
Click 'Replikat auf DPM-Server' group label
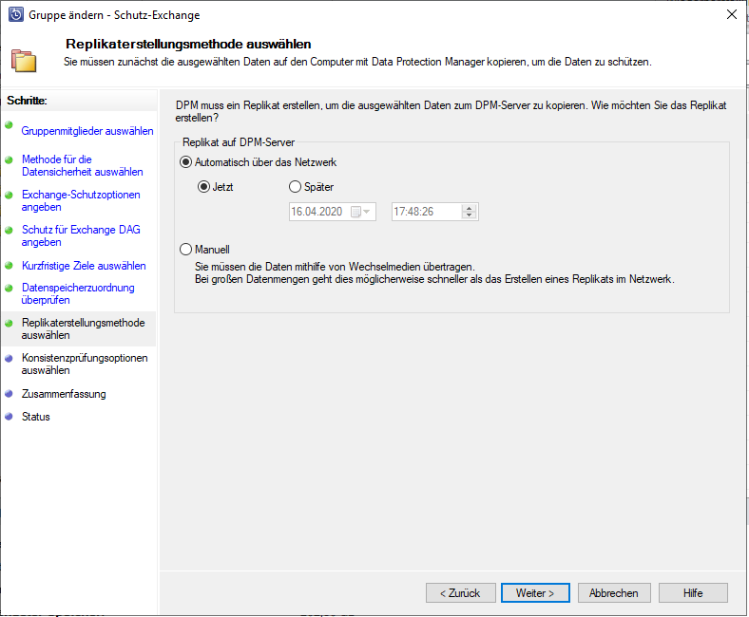(x=239, y=142)
